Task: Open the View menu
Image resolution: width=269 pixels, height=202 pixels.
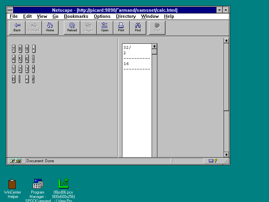Action: 42,16
